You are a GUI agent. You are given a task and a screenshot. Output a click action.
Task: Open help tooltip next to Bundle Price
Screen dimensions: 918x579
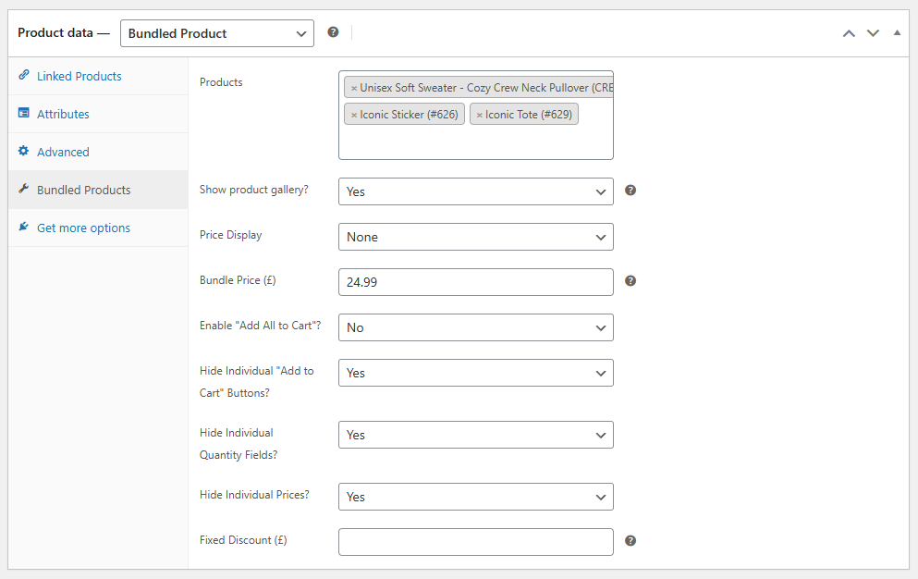[630, 280]
